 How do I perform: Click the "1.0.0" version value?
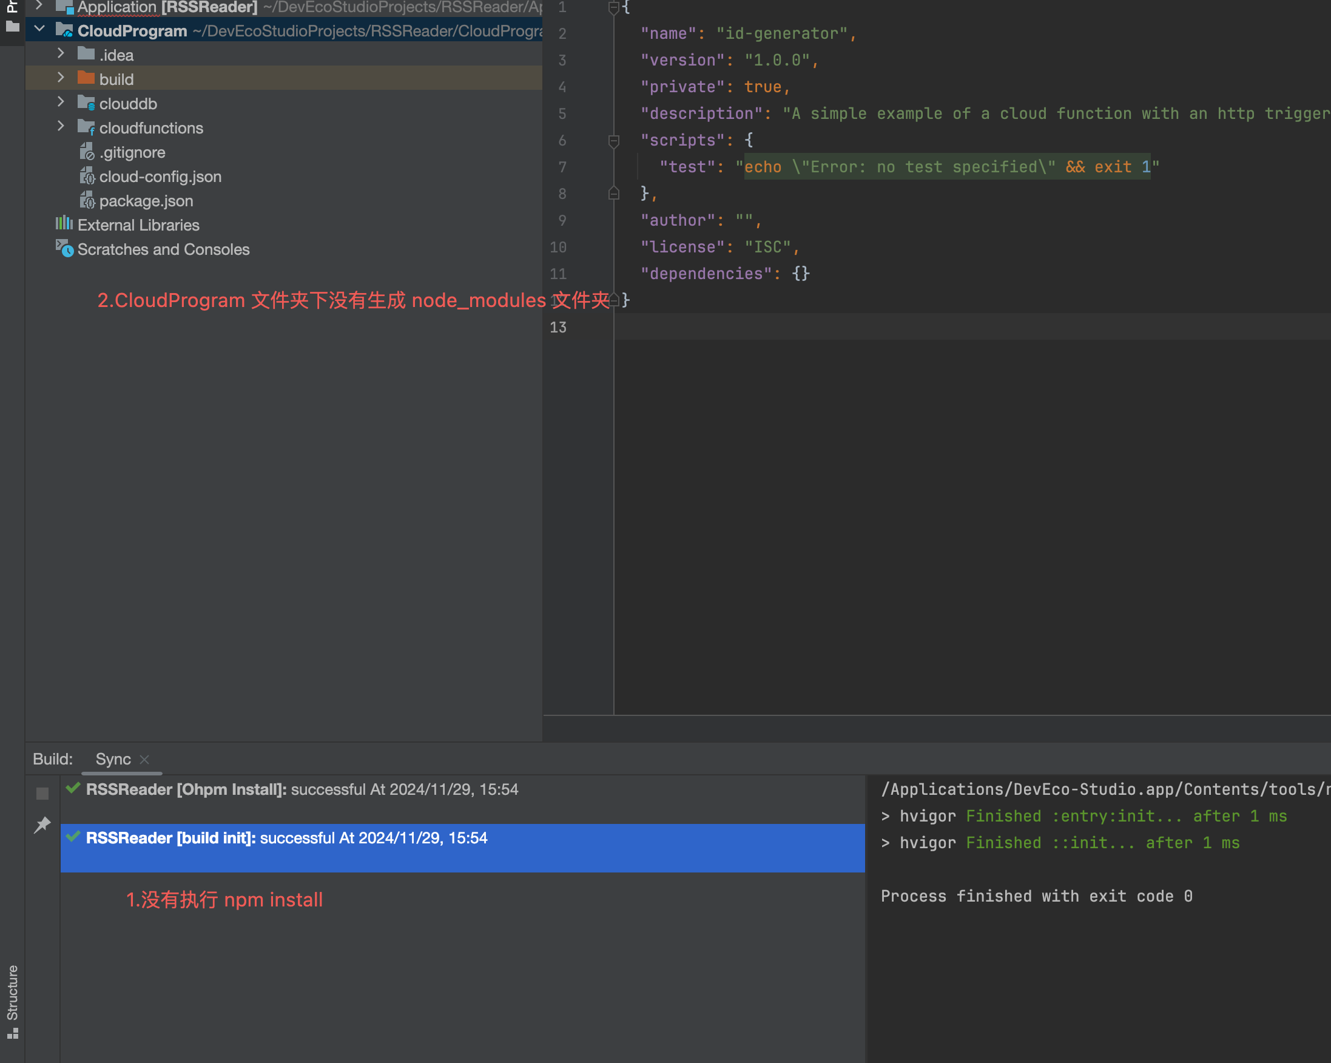click(777, 60)
